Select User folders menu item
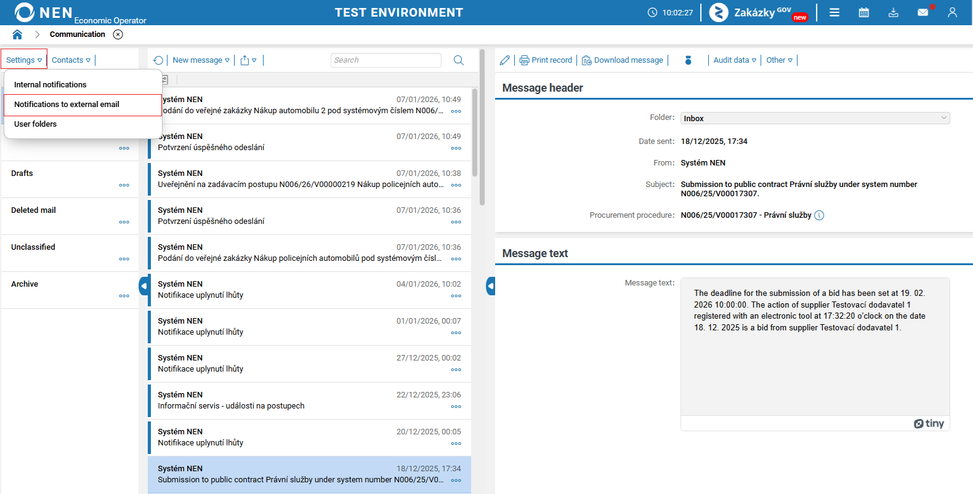The width and height of the screenshot is (973, 494). [x=83, y=124]
